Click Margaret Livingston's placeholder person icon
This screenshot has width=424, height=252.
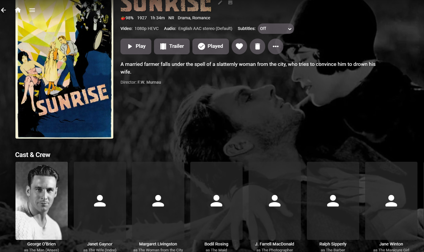point(158,201)
